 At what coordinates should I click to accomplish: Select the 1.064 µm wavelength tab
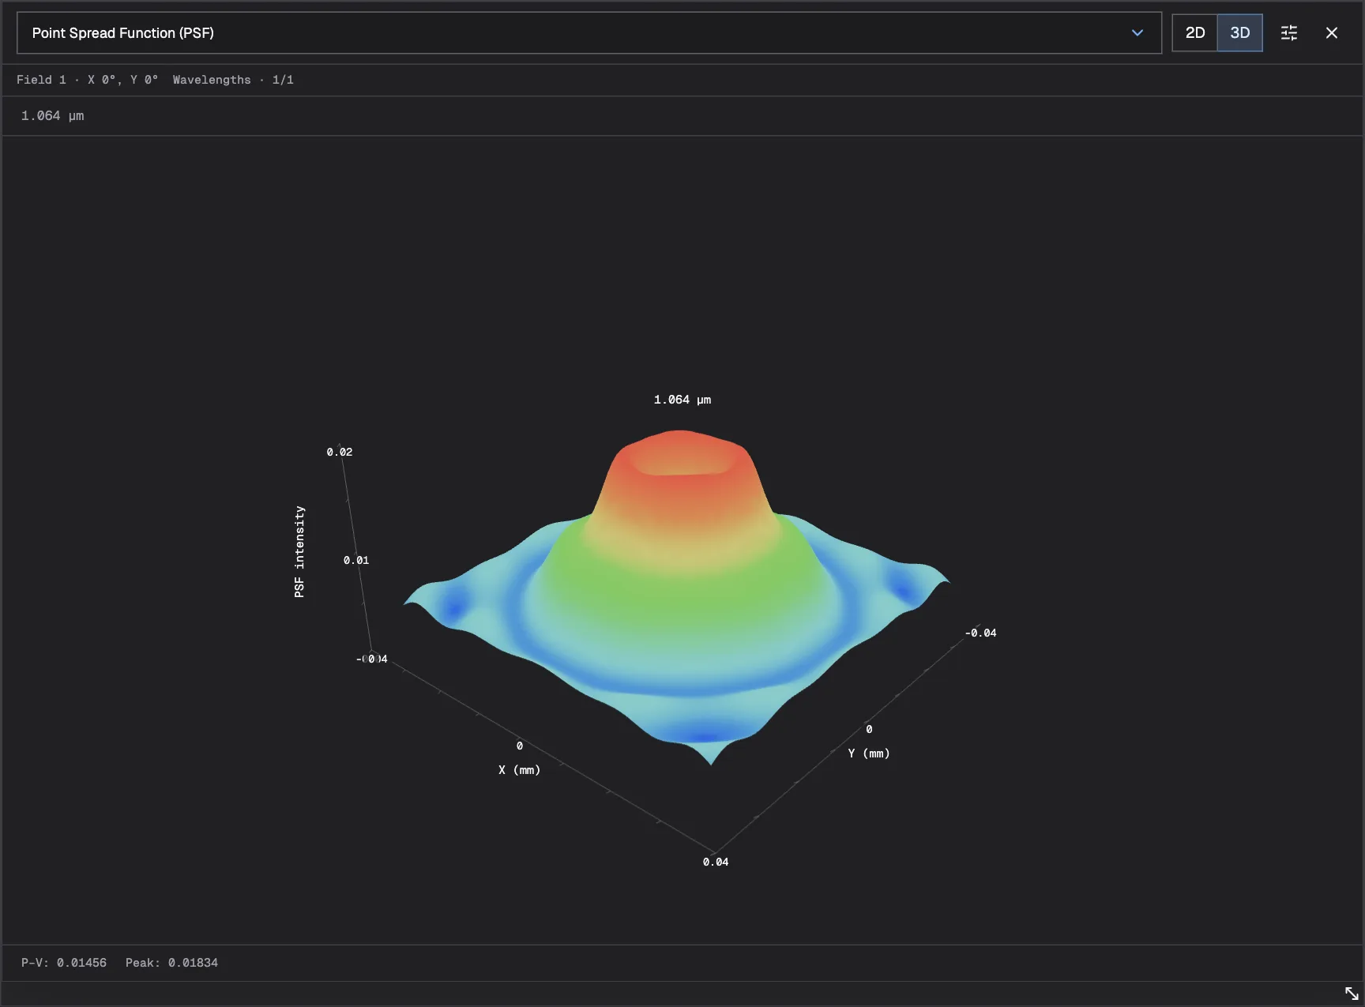tap(52, 115)
